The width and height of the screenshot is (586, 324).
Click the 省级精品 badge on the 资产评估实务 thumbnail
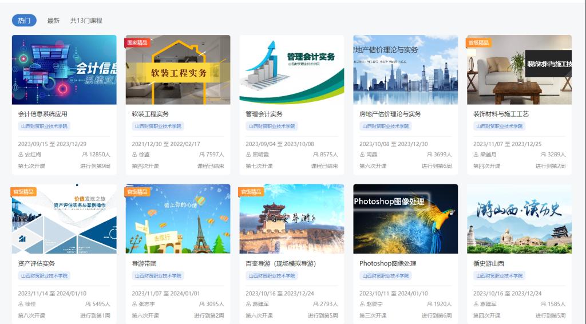[x=23, y=192]
